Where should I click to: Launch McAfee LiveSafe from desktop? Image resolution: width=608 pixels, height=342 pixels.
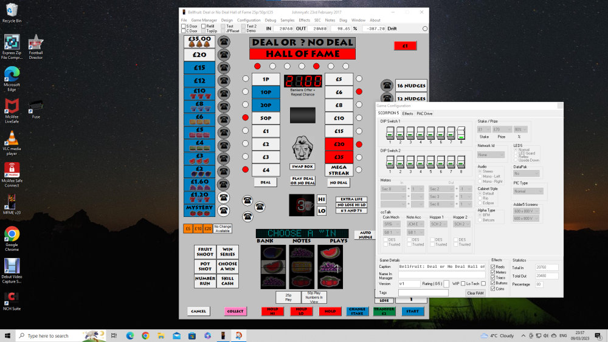pos(12,111)
